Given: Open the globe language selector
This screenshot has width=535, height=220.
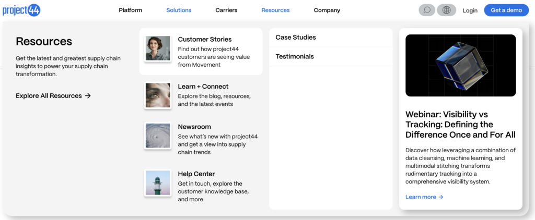Looking at the screenshot, I should [446, 10].
